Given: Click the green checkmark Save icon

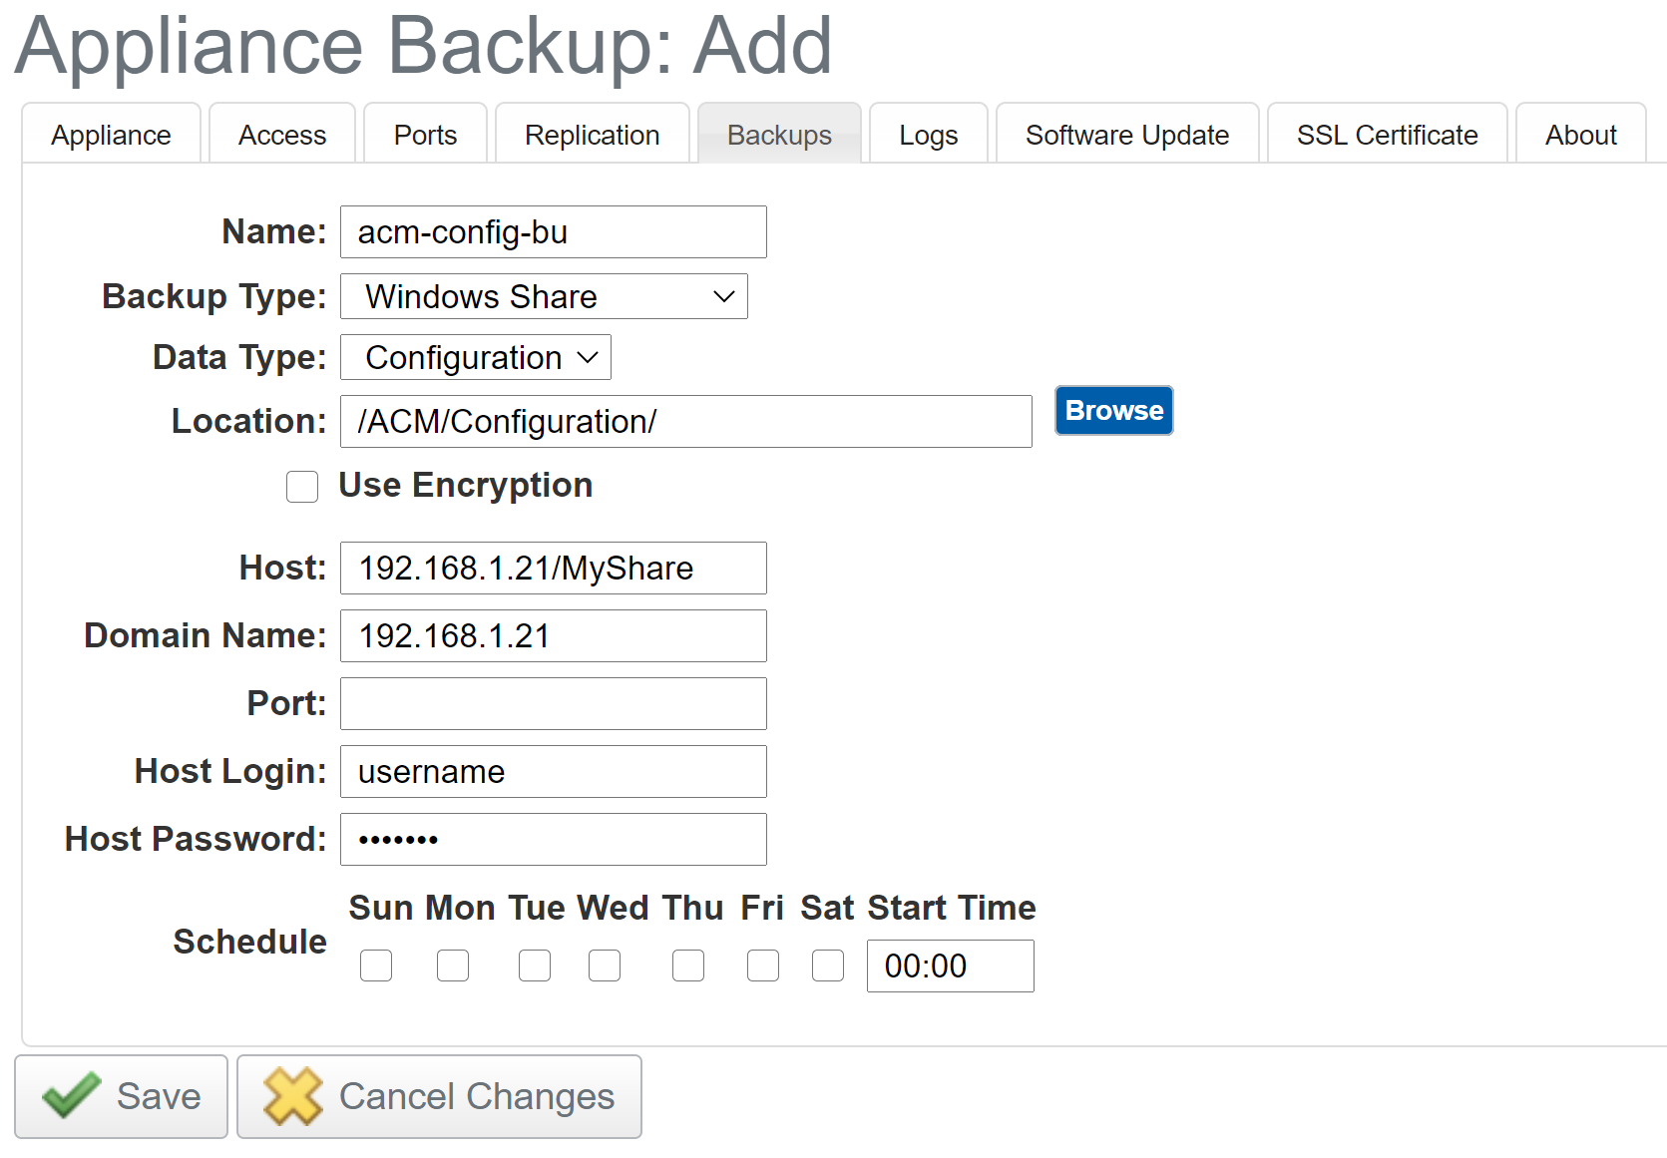Looking at the screenshot, I should coord(70,1096).
